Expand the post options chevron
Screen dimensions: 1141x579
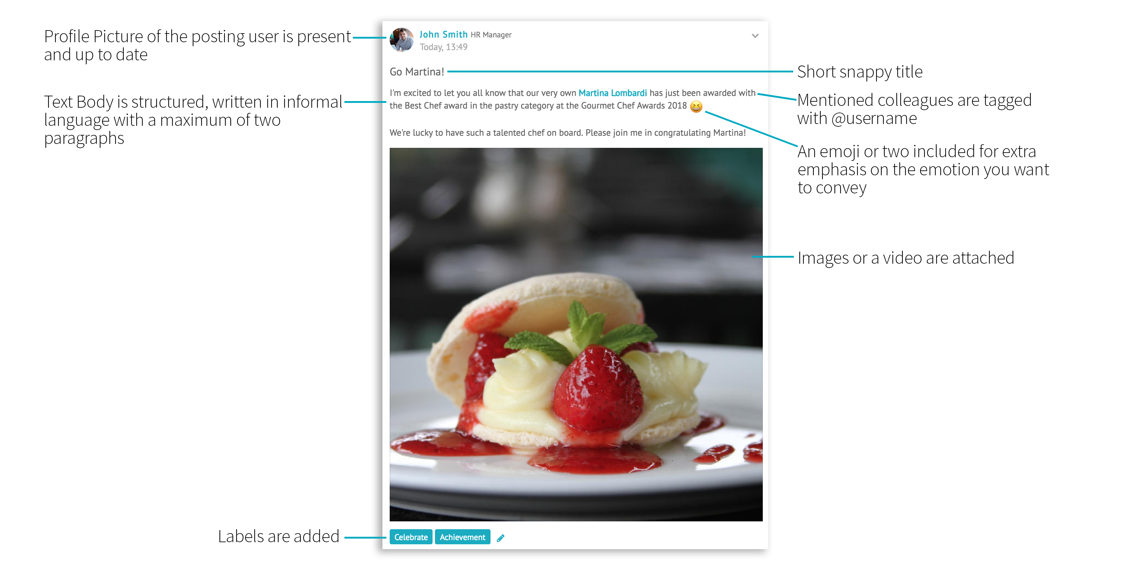755,36
